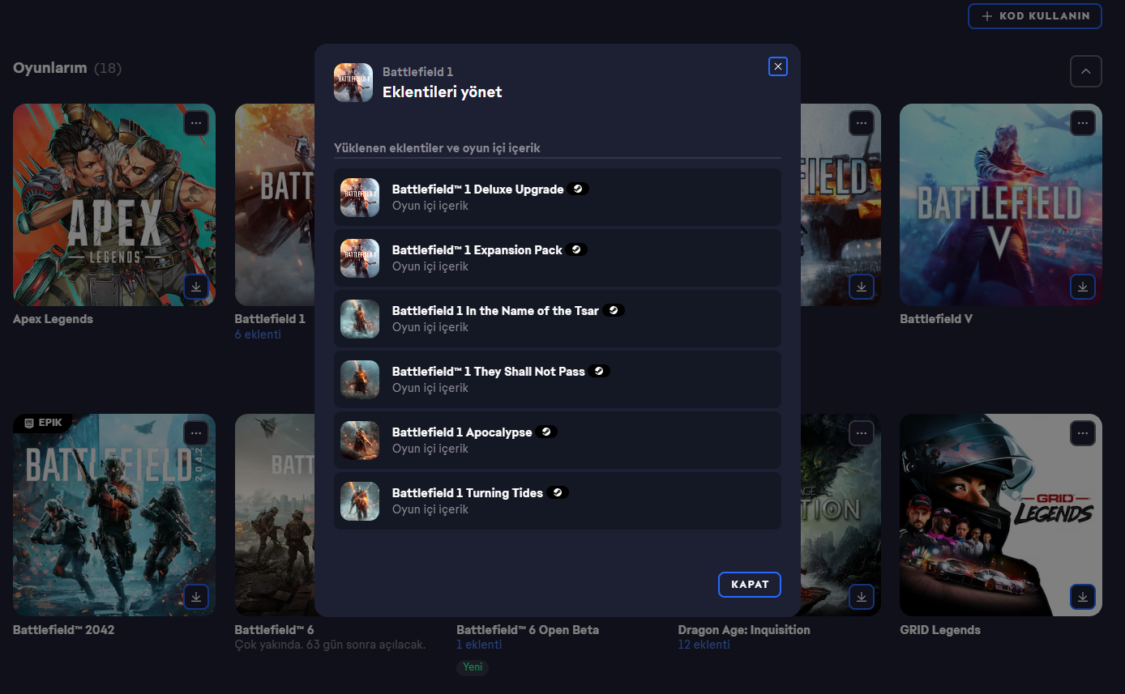Click the Battlefield 1 Deluxe Upgrade thumbnail

click(x=360, y=198)
